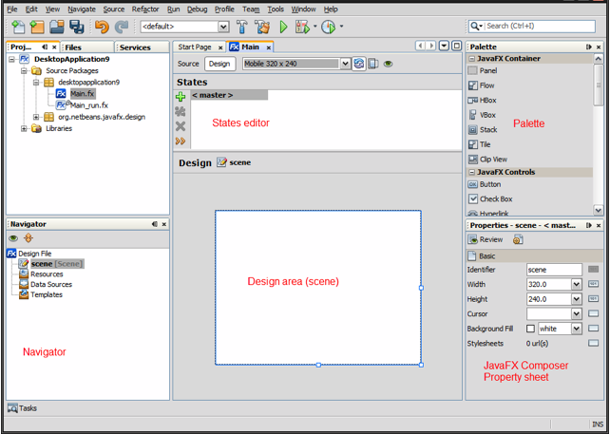Viewport: 610px width, 434px height.
Task: Click the Tasks label in status bar
Action: [28, 408]
